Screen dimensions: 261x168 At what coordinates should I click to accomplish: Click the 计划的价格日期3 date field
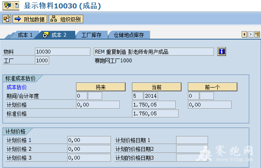point(192,157)
